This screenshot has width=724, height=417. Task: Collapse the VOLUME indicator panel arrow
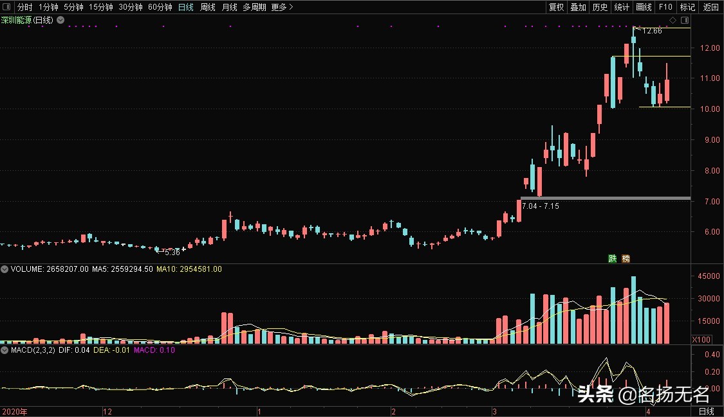[x=5, y=269]
